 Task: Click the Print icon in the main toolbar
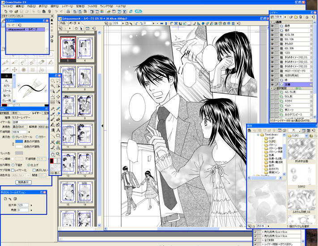(68, 11)
